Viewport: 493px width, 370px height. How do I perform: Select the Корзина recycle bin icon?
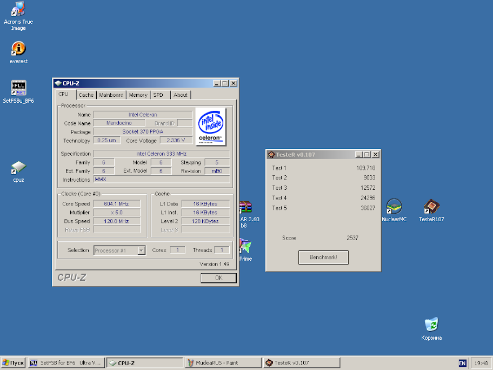pos(431,329)
